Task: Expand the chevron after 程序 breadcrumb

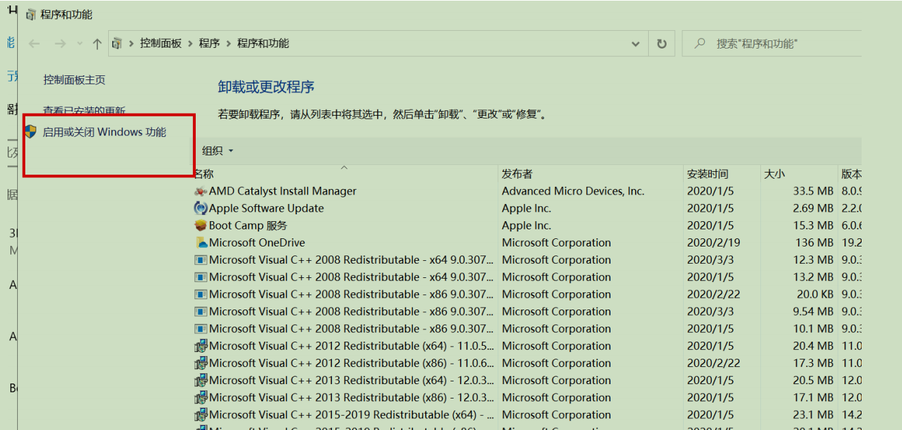Action: point(229,44)
